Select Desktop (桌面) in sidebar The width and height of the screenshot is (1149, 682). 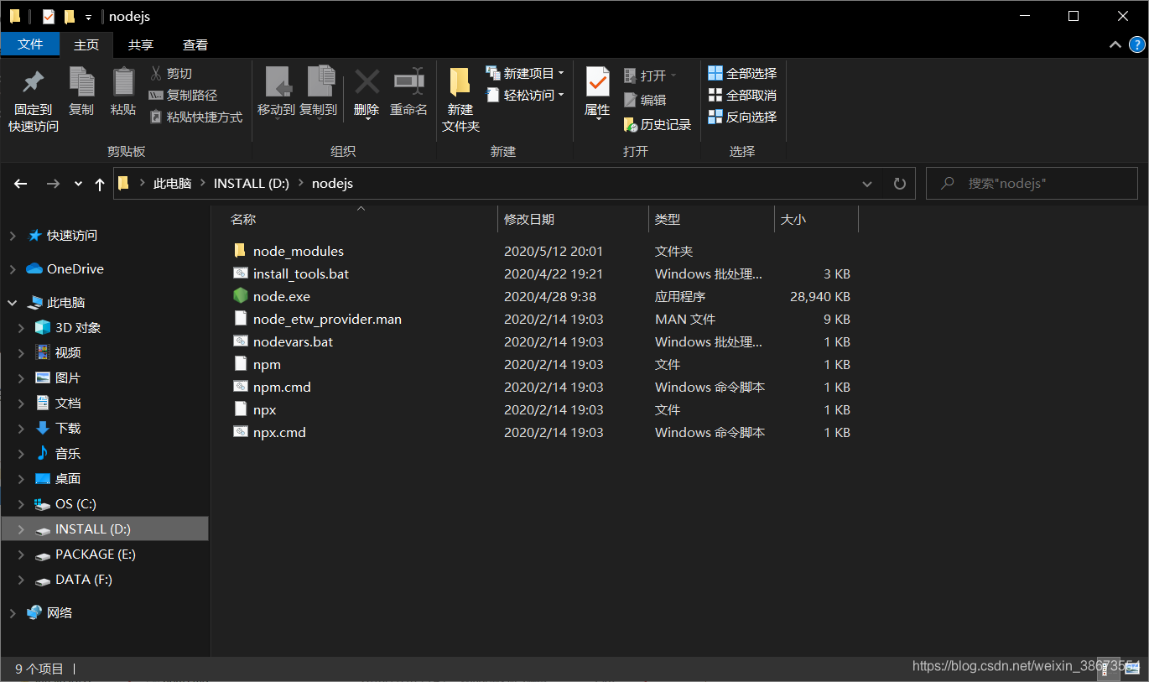(68, 478)
